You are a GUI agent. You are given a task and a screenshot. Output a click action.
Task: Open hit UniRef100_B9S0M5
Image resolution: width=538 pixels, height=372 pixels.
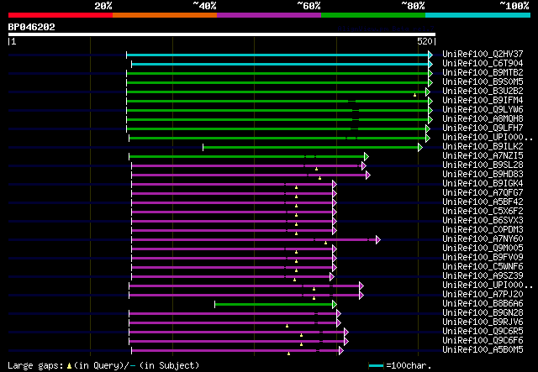point(483,81)
